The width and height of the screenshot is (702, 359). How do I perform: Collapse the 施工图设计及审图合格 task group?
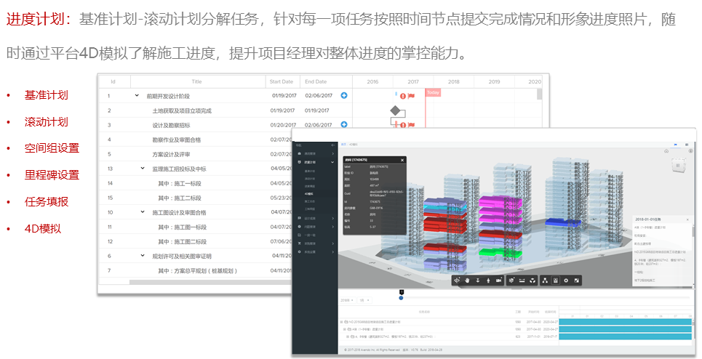[143, 212]
